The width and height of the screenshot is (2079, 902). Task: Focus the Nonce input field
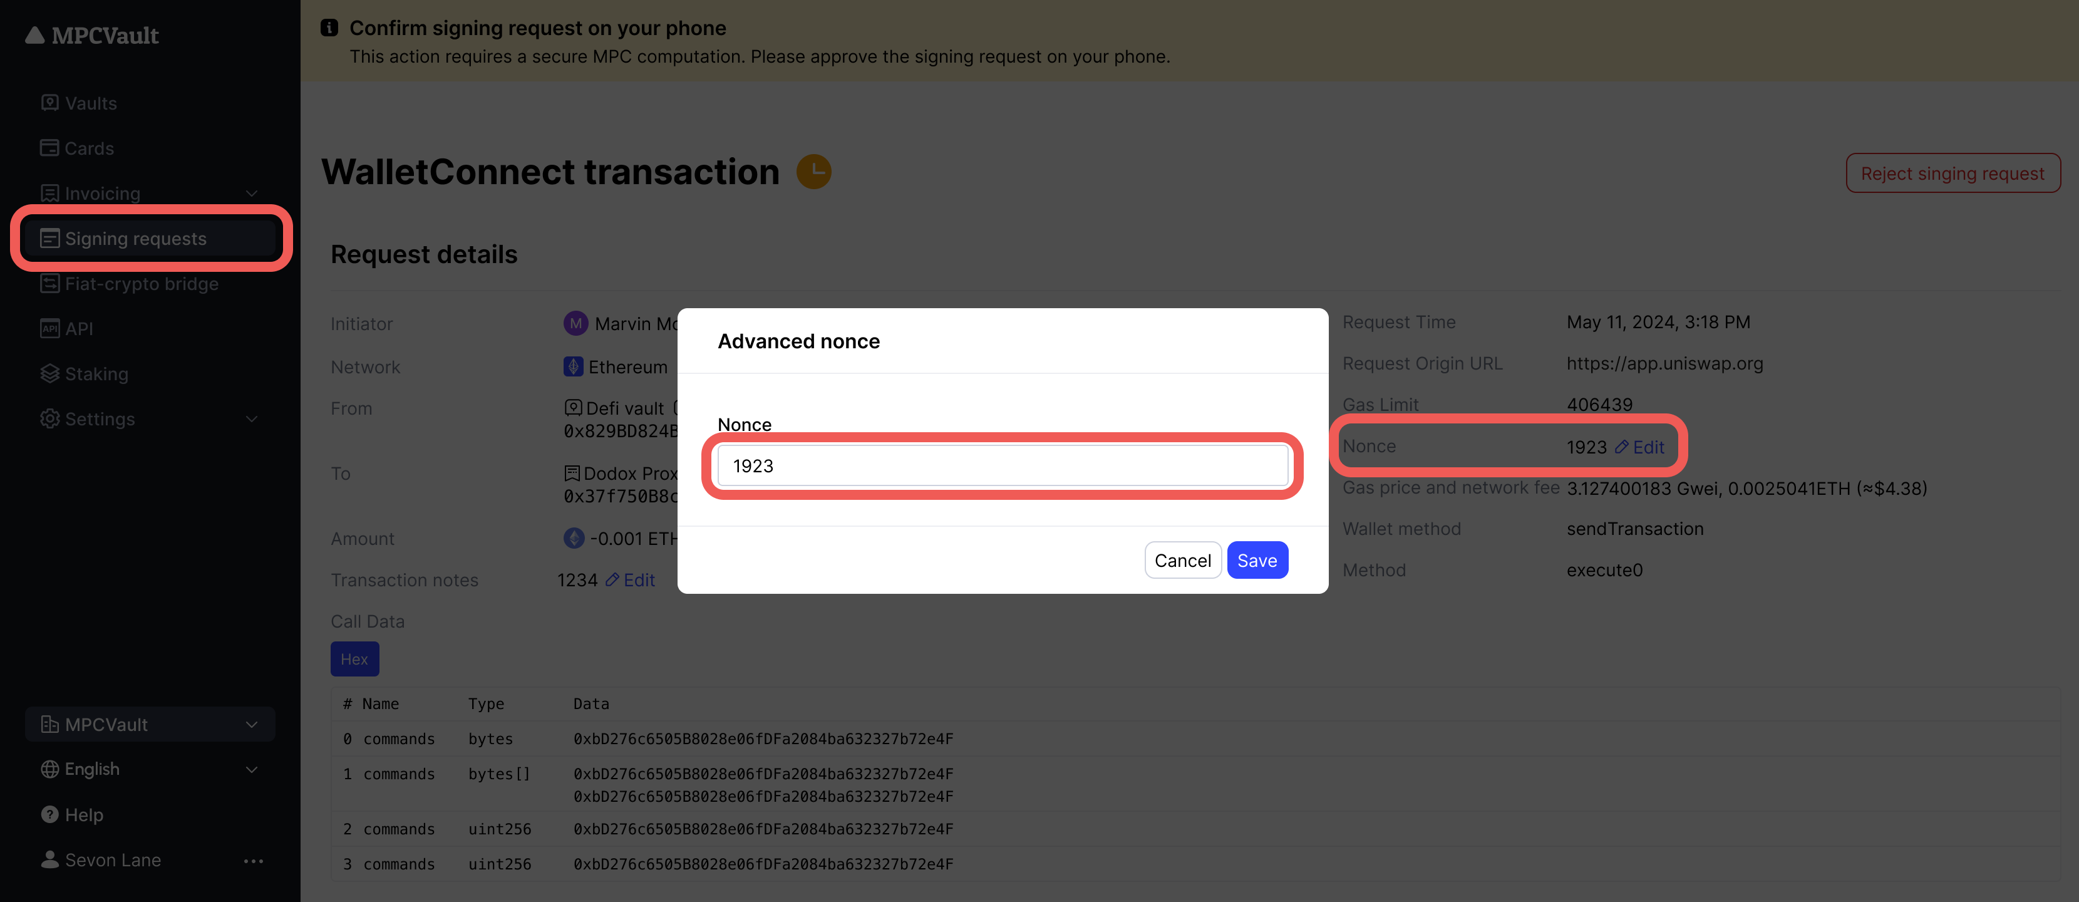click(1003, 466)
